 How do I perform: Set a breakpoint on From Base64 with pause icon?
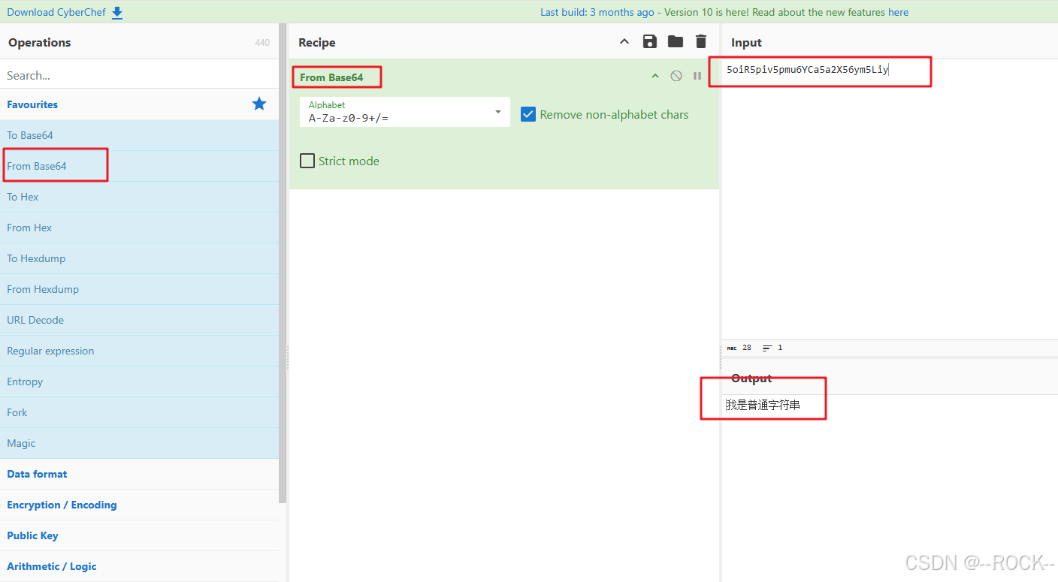697,75
